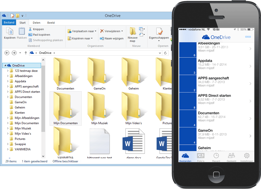
Task: Select APPS aangeschaft tree folder
Action: click(x=27, y=87)
